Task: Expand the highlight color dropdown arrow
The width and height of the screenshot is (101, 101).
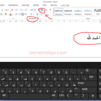Action: 8,14
